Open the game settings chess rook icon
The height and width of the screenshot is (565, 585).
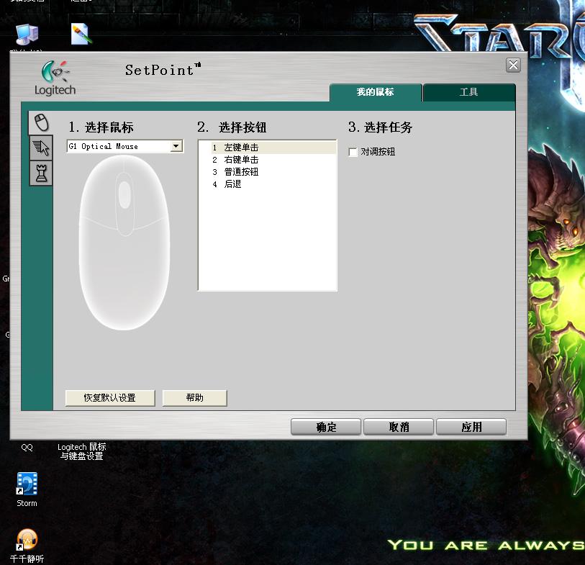(41, 173)
